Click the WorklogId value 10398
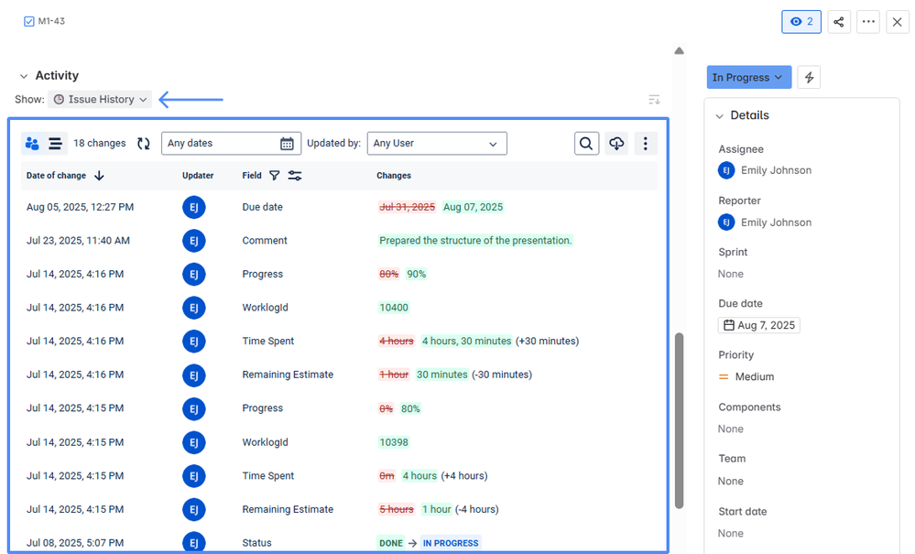The image size is (915, 554). (x=394, y=442)
